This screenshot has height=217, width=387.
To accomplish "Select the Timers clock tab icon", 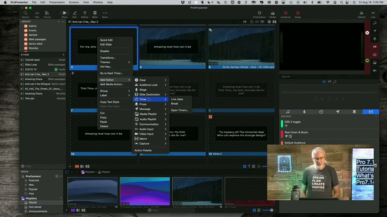I will point(321,112).
